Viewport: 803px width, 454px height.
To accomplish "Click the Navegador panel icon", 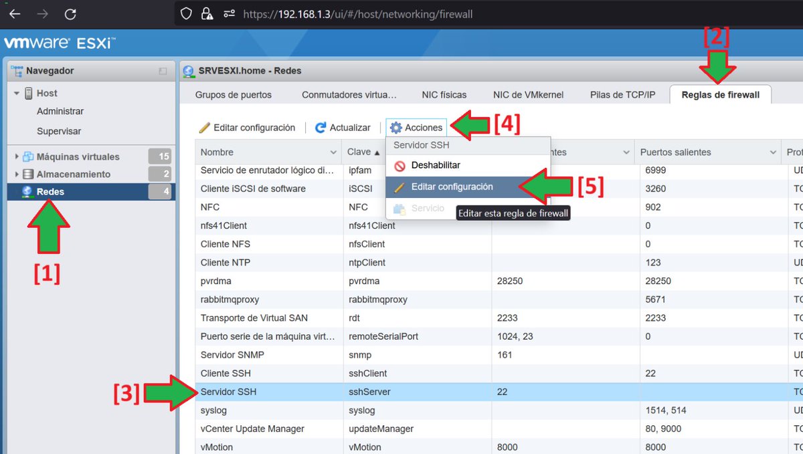I will [17, 70].
